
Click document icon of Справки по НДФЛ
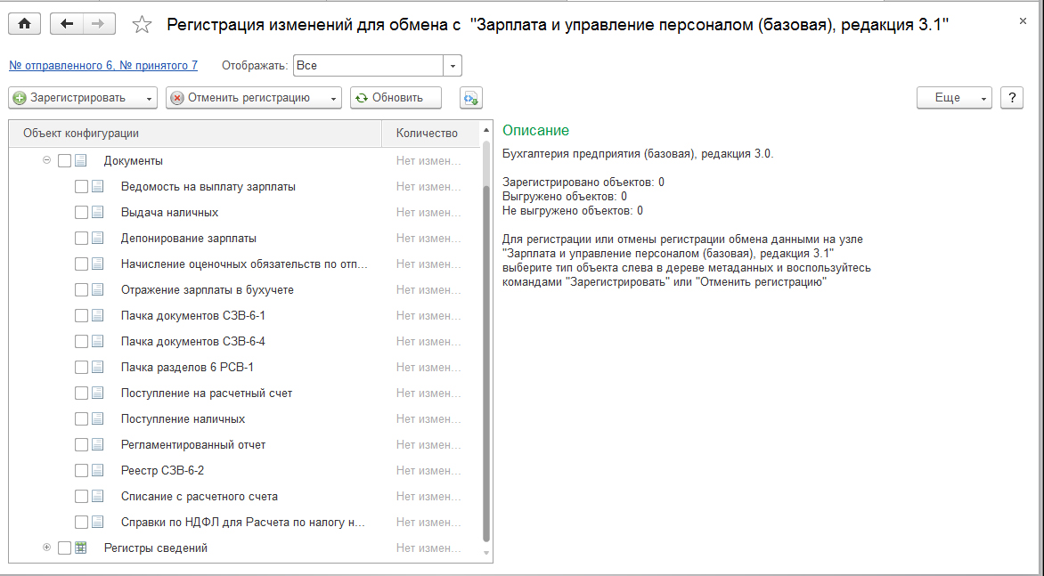click(98, 522)
